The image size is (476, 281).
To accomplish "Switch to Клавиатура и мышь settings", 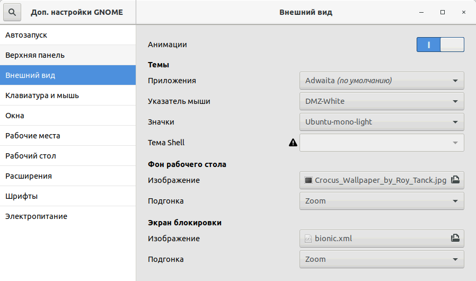I will tap(68, 95).
